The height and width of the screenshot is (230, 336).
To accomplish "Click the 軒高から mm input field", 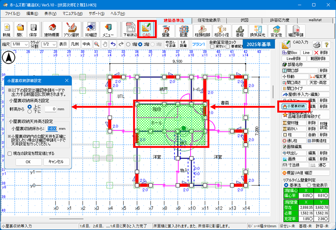I will coord(47,109).
